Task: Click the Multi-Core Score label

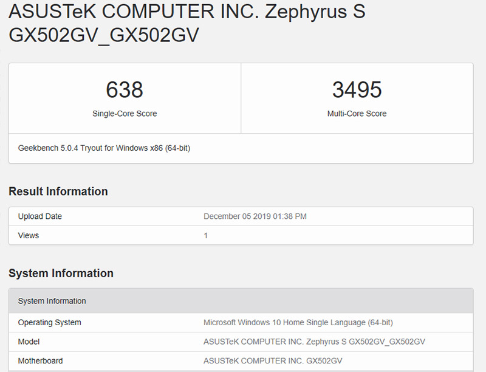Action: pos(357,114)
